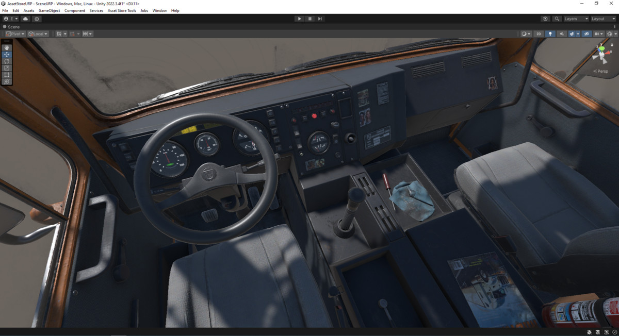Click the auto-generate lighting status icon
This screenshot has width=619, height=336.
(607, 332)
